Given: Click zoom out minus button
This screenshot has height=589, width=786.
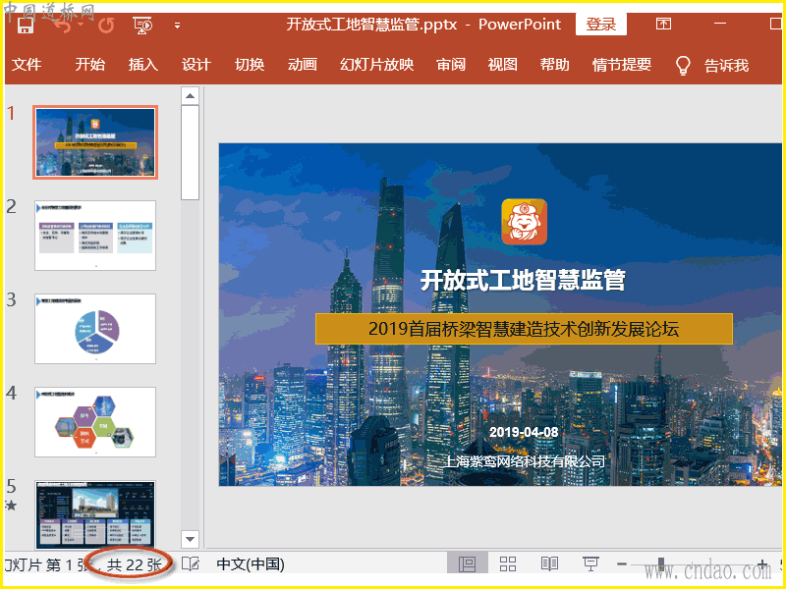Looking at the screenshot, I should 622,564.
